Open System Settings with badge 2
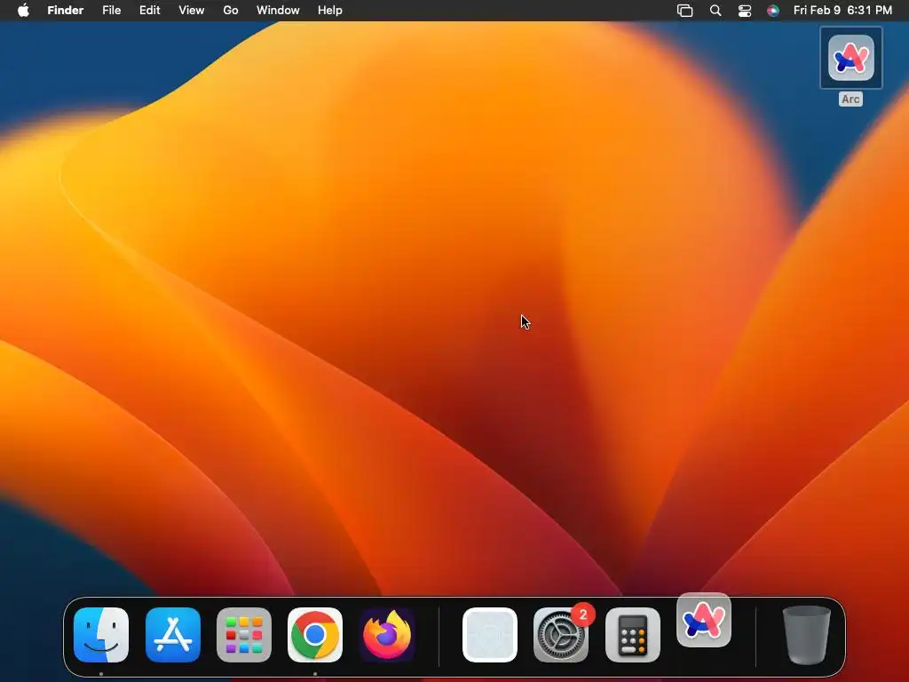 pyautogui.click(x=561, y=635)
